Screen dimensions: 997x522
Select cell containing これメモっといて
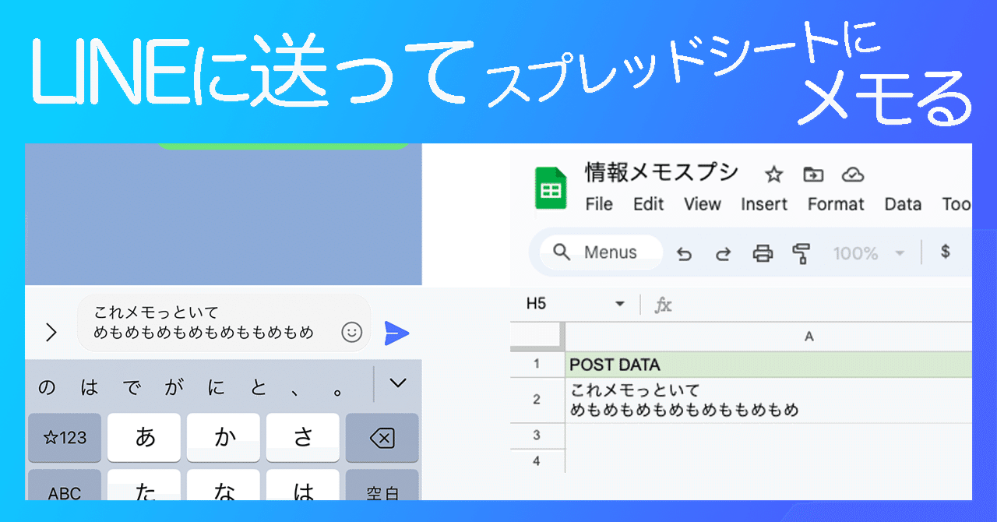(769, 400)
